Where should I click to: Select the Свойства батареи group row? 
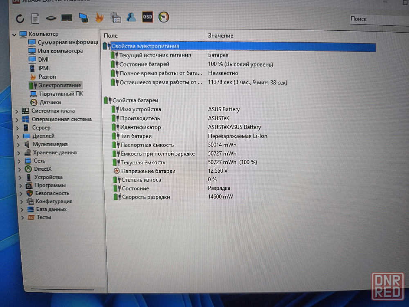tap(131, 101)
